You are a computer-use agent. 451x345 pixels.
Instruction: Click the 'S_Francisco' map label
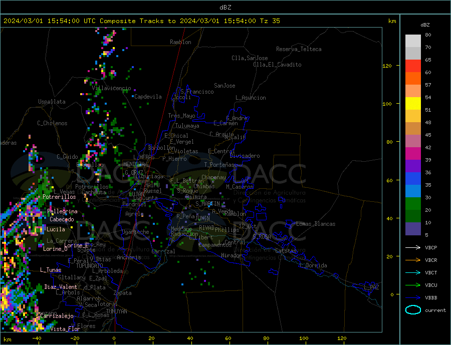[x=197, y=92]
